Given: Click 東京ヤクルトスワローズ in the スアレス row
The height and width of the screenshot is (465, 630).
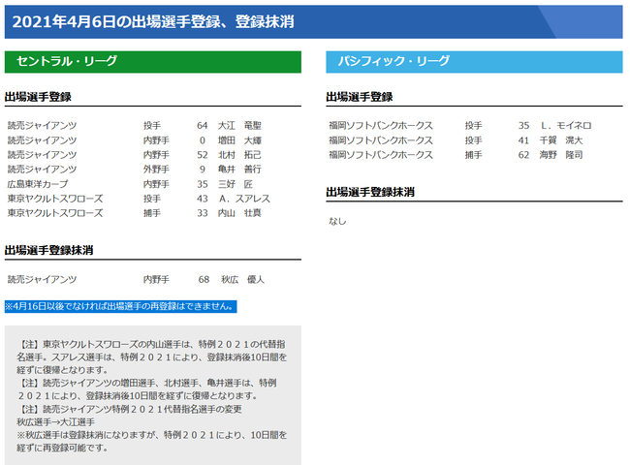Looking at the screenshot, I should click(x=55, y=199).
